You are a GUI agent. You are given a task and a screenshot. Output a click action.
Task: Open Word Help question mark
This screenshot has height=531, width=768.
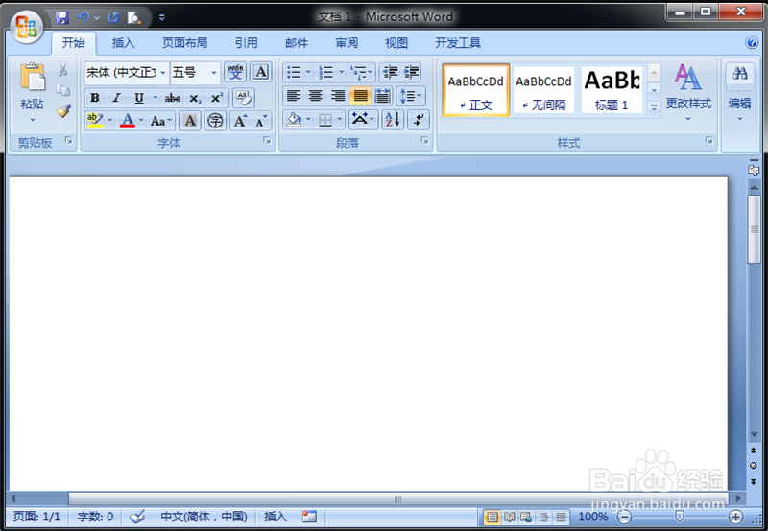coord(752,42)
